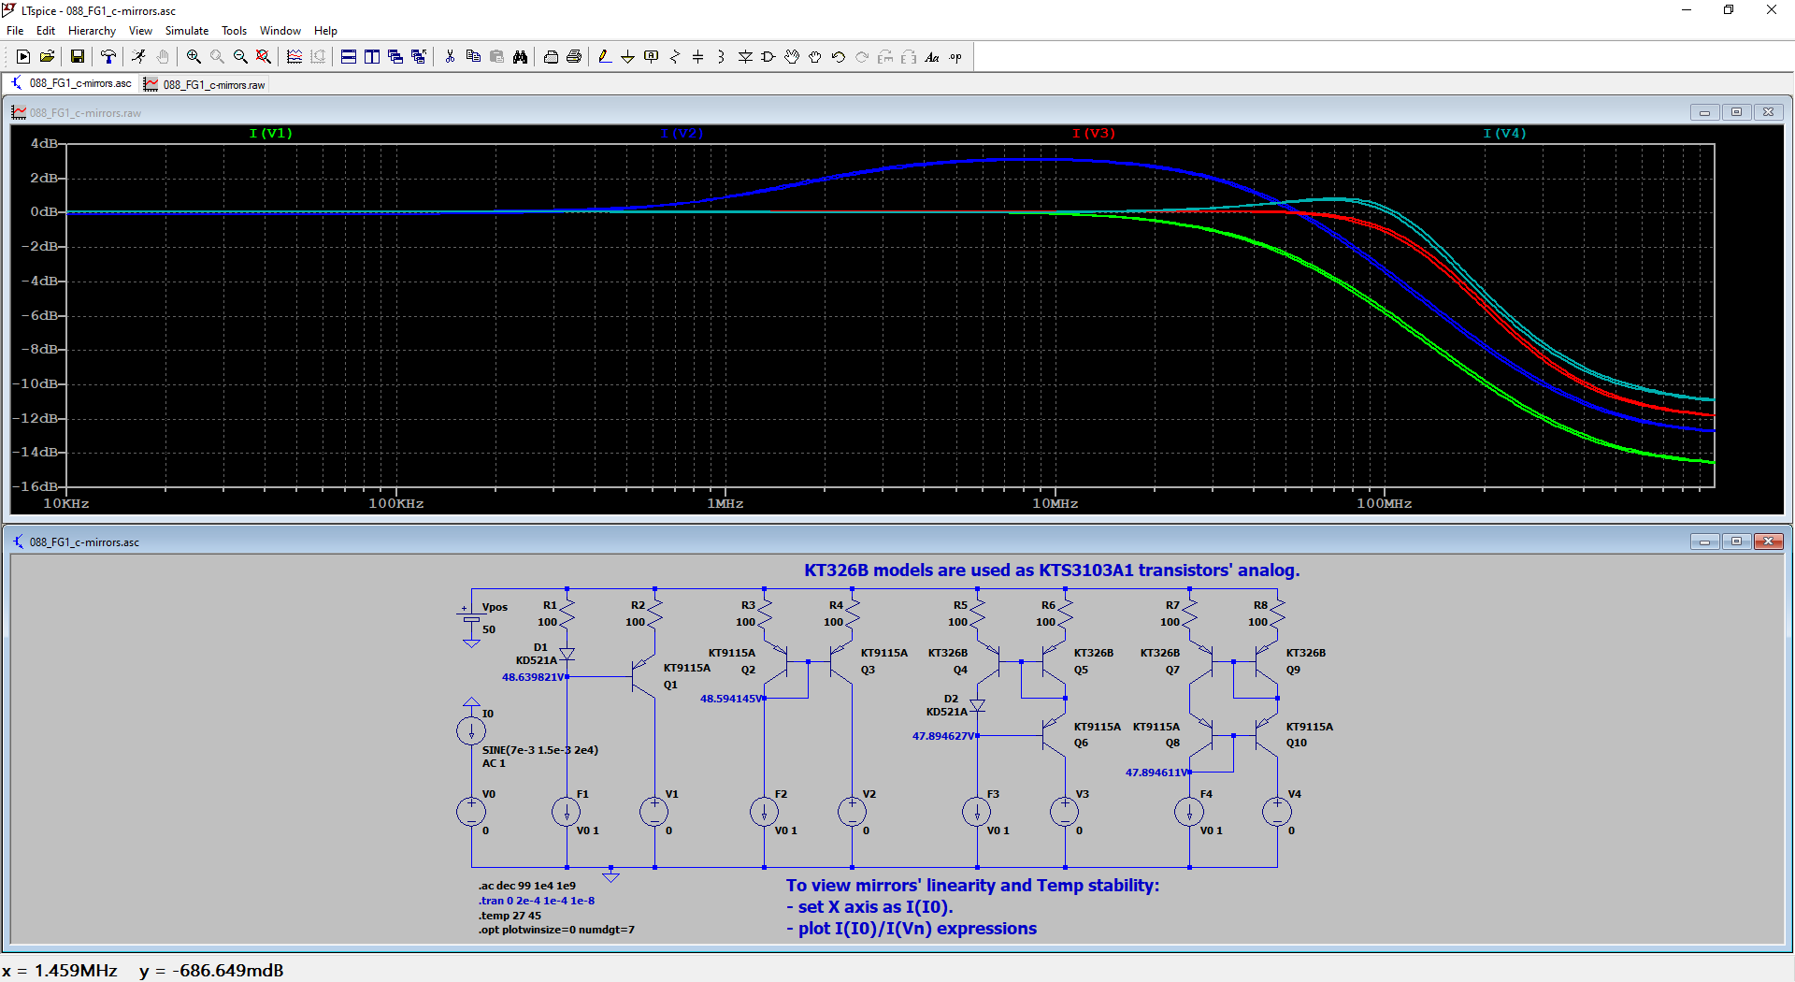Click the Zoom Out magnifier icon
The width and height of the screenshot is (1795, 982).
240,57
